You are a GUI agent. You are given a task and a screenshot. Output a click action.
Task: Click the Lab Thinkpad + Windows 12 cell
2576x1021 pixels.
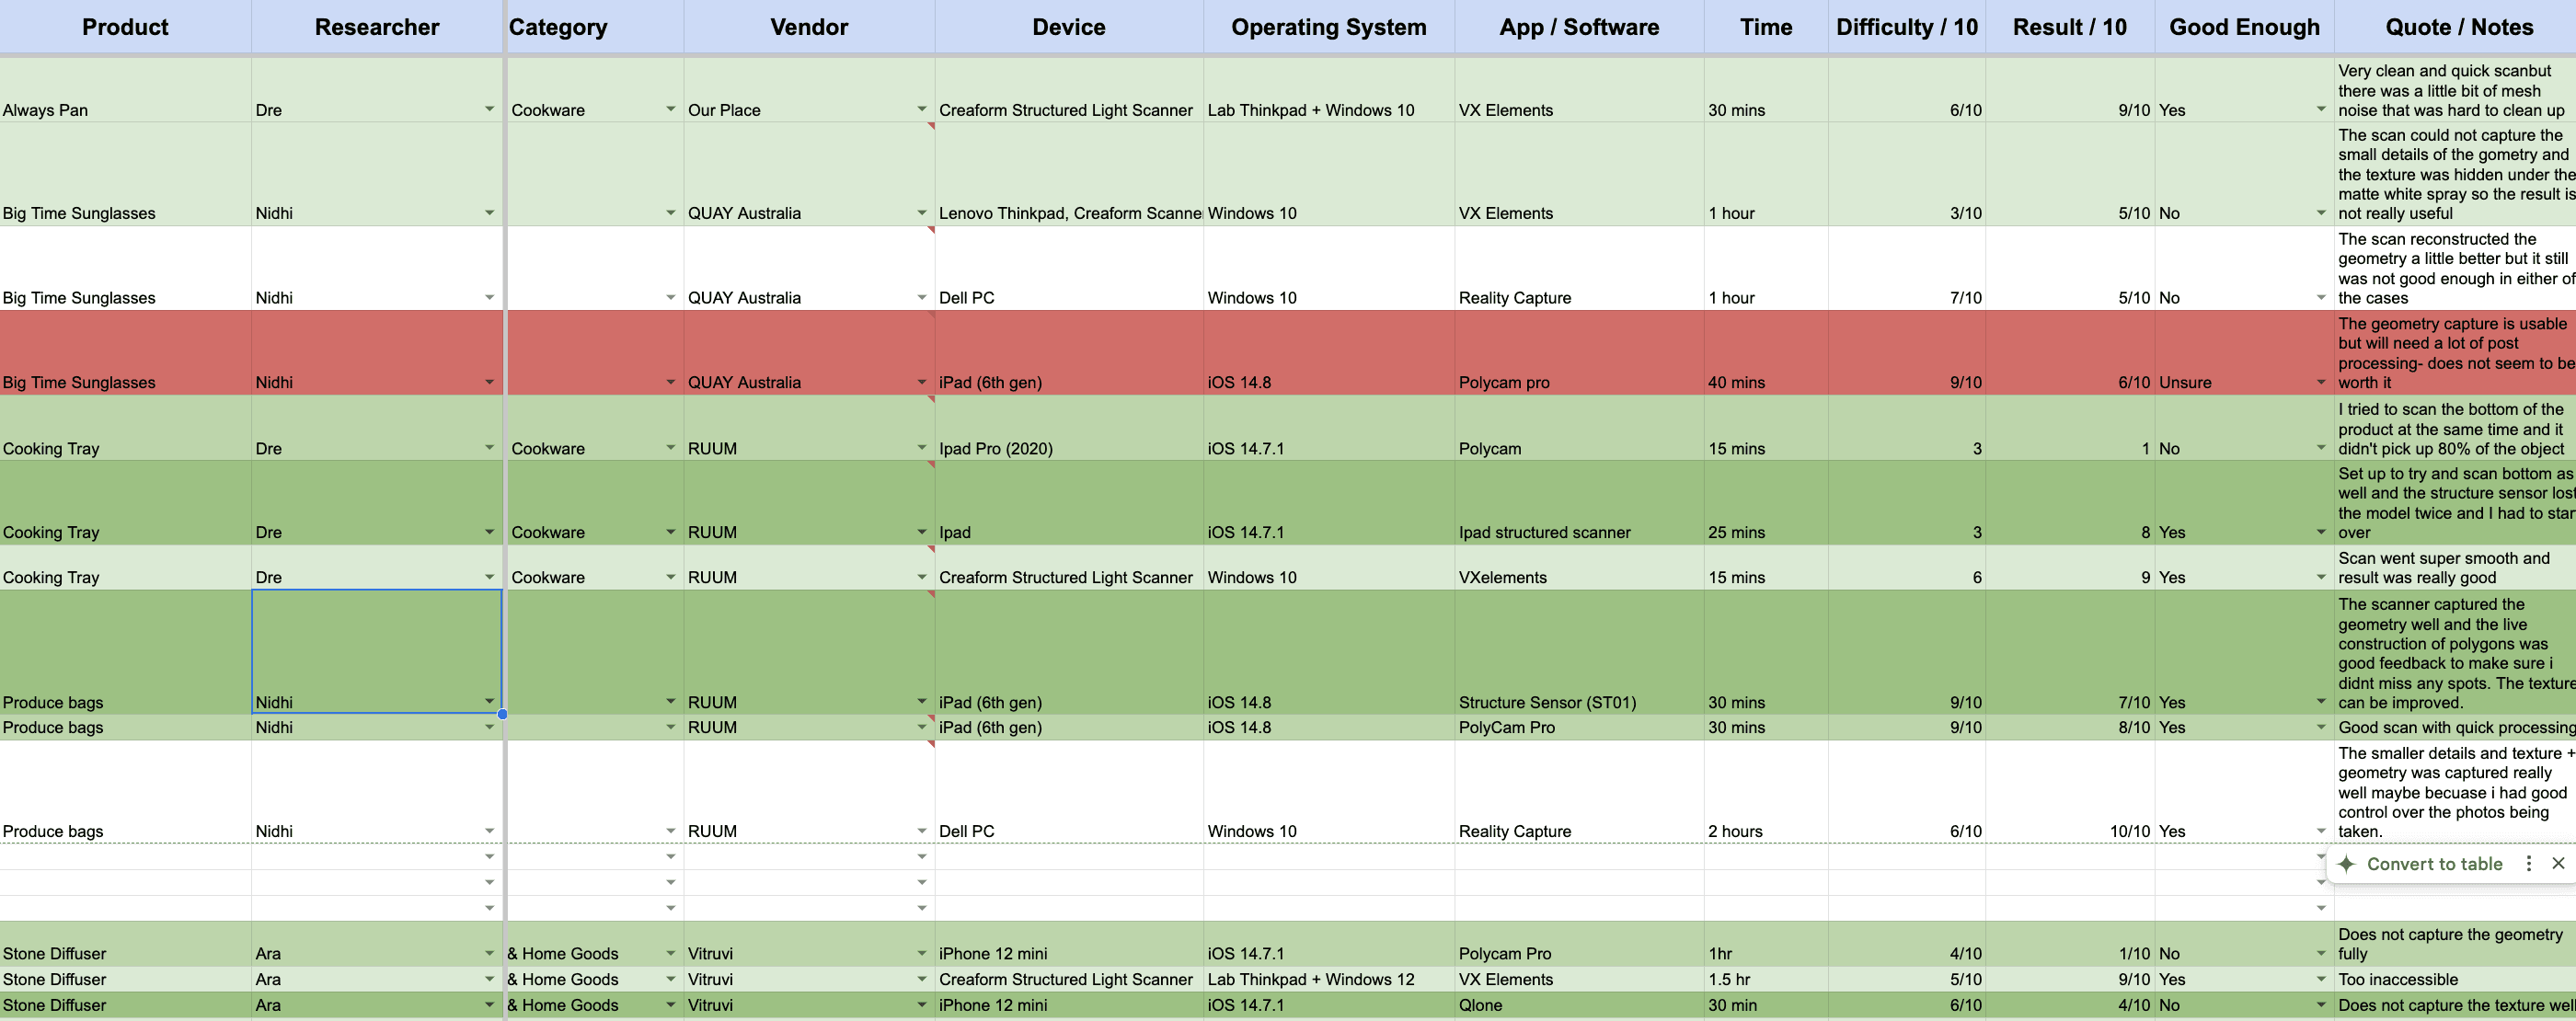(1329, 979)
